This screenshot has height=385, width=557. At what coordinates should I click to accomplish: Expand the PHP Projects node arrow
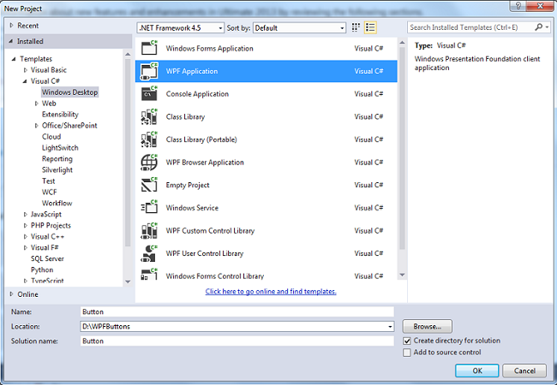(25, 226)
